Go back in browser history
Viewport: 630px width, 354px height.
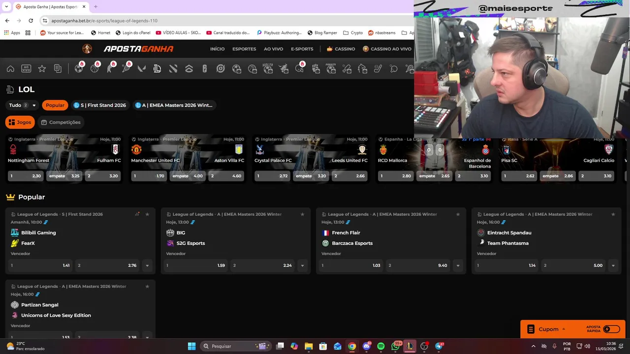click(x=7, y=21)
